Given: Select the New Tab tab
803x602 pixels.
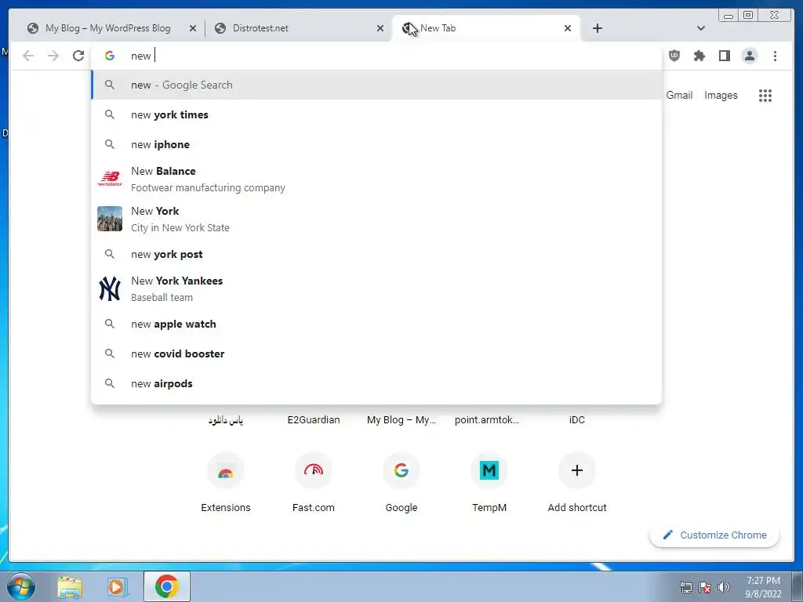Looking at the screenshot, I should click(485, 28).
